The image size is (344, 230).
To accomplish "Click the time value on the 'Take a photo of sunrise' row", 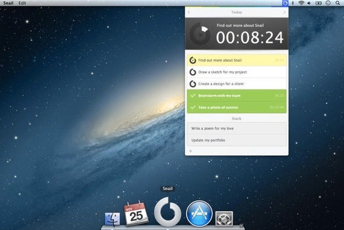I will [277, 107].
